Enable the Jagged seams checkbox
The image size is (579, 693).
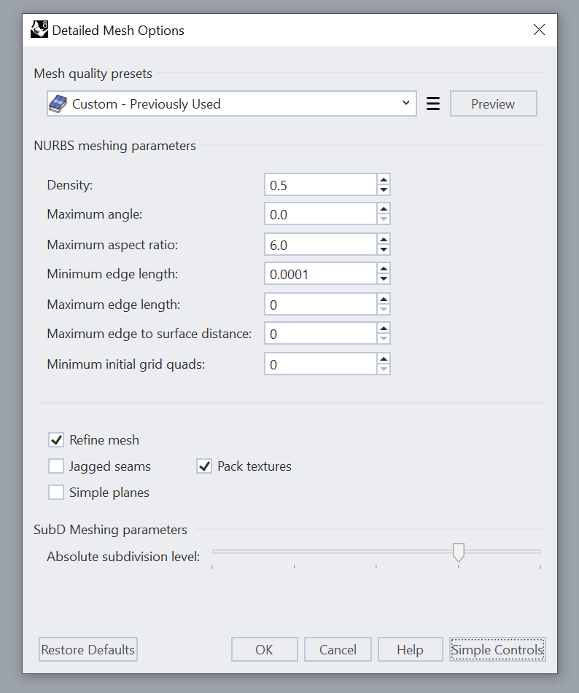click(x=56, y=466)
